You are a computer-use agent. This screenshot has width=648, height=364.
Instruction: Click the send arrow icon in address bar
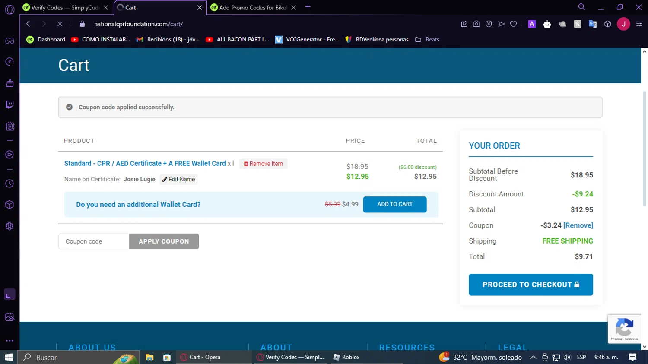pyautogui.click(x=501, y=24)
